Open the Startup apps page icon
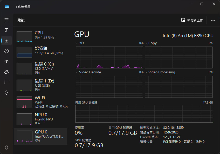This screenshot has width=220, height=154. (x=6, y=61)
